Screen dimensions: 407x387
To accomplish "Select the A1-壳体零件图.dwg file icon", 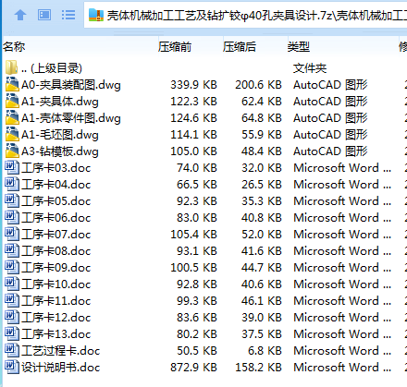I will (12, 117).
